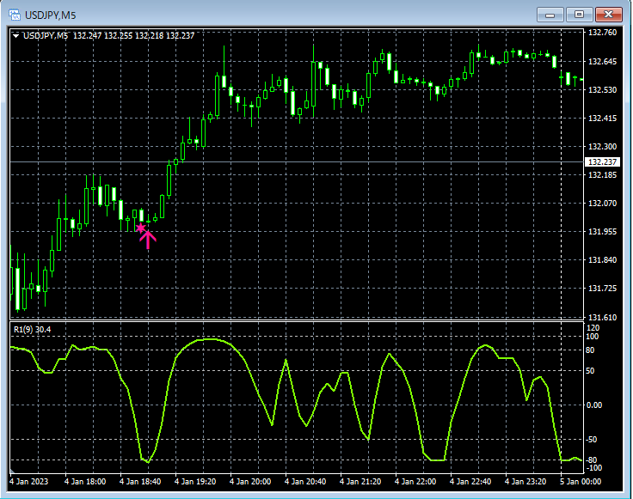Viewport: 633px width, 499px height.
Task: Click the 132.185 price scale value
Action: (602, 175)
